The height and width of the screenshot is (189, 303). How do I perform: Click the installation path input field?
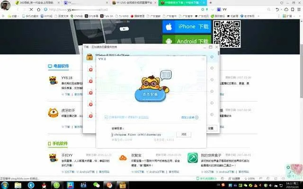tap(143, 135)
